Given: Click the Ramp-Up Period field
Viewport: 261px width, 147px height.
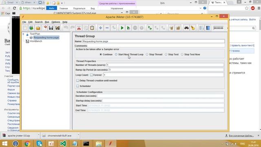Looking at the screenshot, I should point(166,70).
